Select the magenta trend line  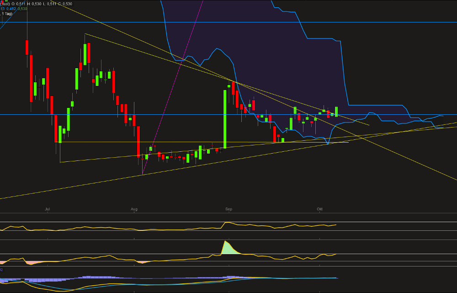click(x=172, y=87)
